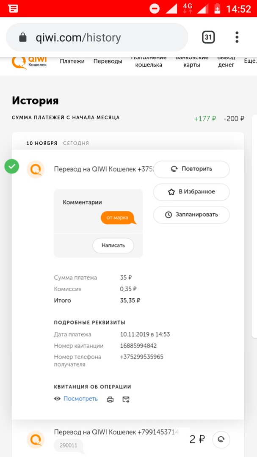Send the receipt by email icon
This screenshot has width=257, height=457.
coord(126,399)
